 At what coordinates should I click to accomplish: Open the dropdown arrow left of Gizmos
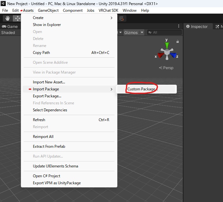tap(121, 32)
